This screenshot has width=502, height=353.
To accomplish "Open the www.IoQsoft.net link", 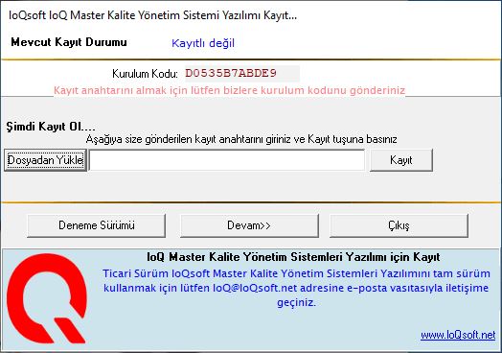I will [458, 335].
